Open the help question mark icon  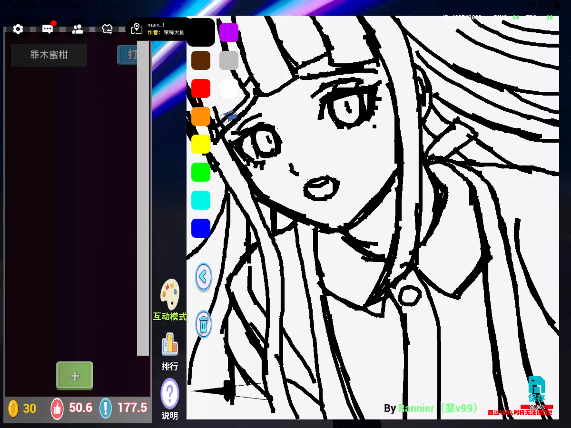point(170,393)
